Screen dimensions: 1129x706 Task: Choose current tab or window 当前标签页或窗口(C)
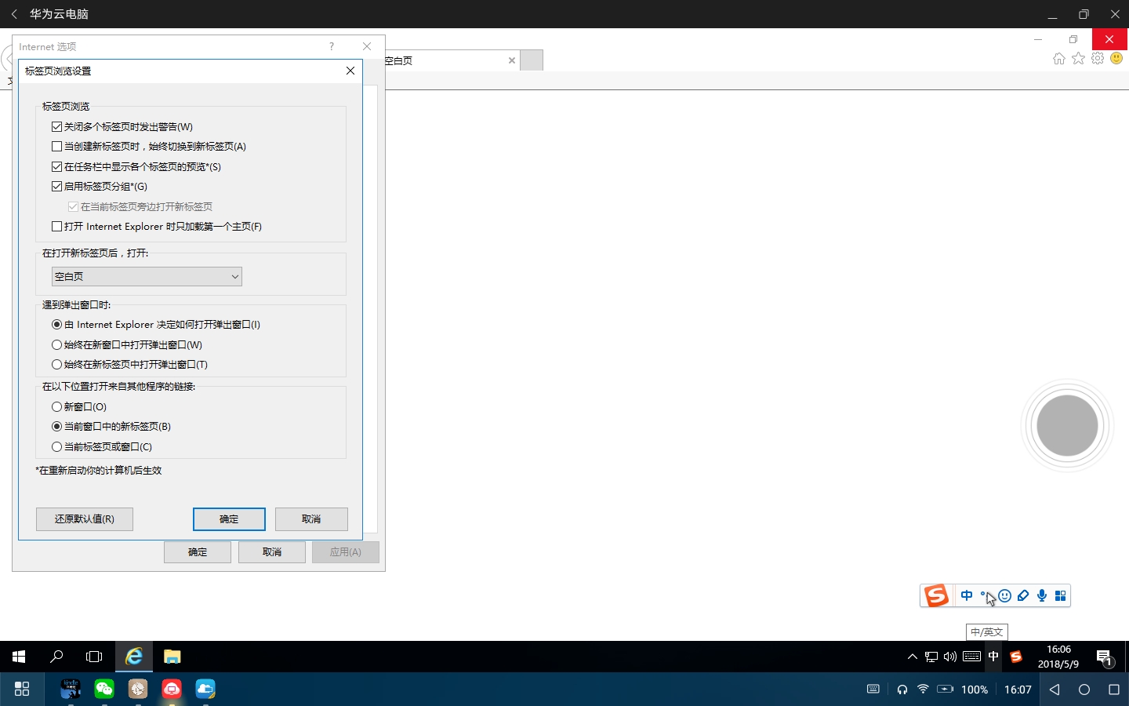click(101, 447)
